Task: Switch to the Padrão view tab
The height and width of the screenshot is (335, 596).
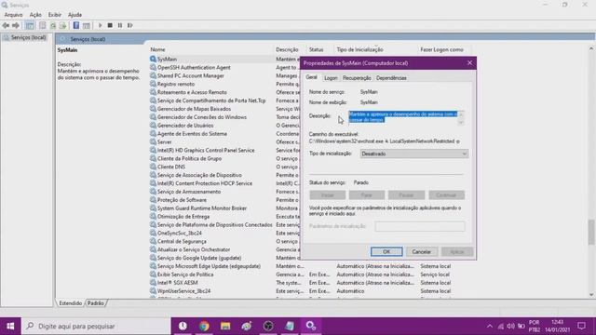Action: (x=95, y=303)
